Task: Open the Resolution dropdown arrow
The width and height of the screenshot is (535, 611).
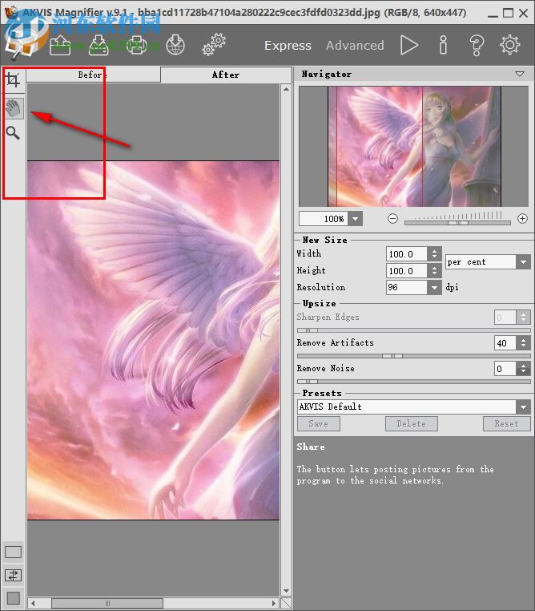Action: click(x=434, y=288)
